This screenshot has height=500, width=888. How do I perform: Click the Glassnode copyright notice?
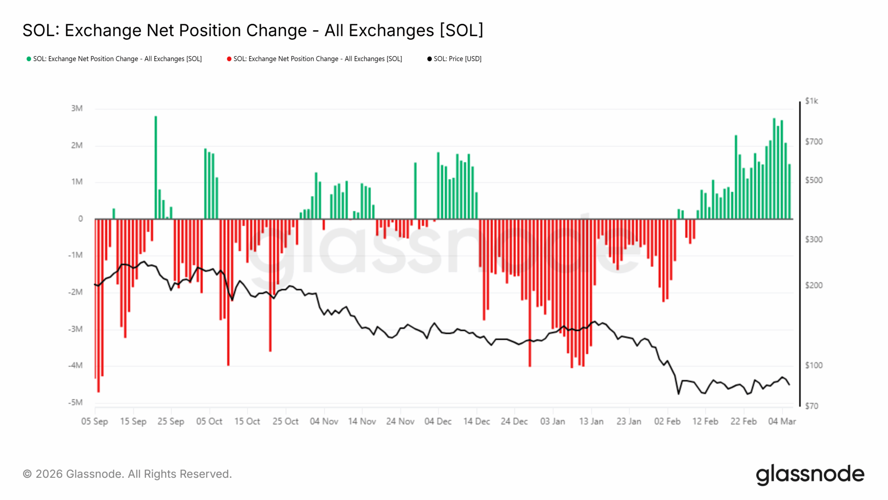pyautogui.click(x=127, y=474)
